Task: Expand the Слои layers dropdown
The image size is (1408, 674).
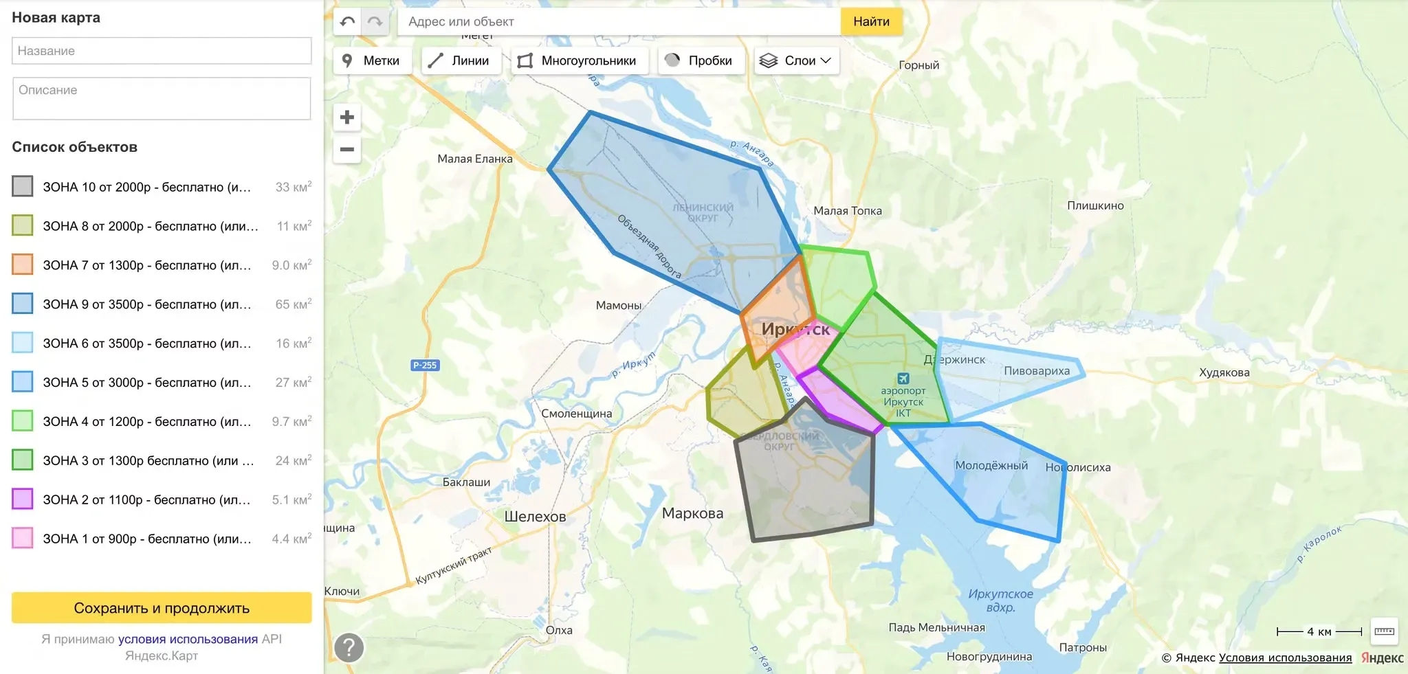Action: [795, 60]
